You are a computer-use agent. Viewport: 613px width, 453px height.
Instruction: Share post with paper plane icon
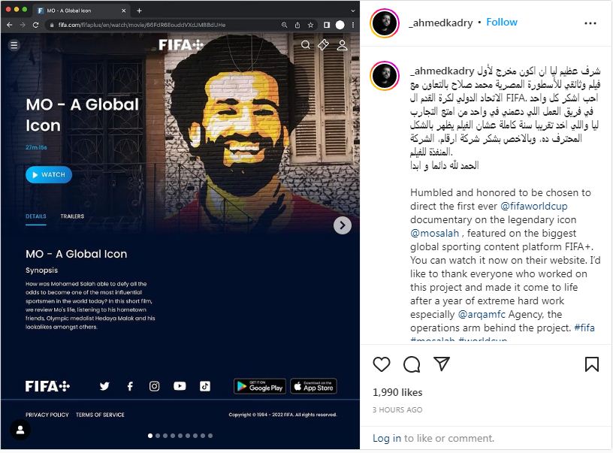tap(442, 364)
